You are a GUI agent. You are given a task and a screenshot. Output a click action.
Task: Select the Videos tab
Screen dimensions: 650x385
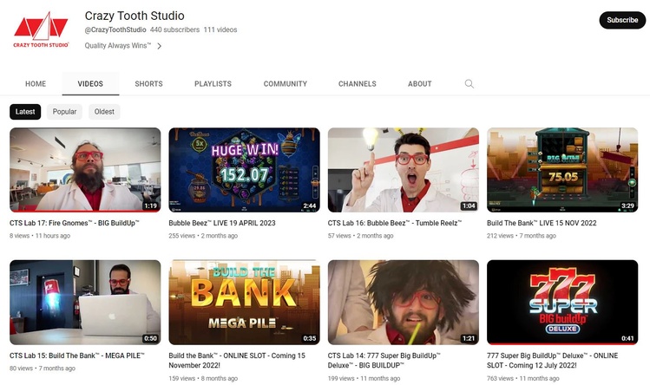(x=90, y=84)
